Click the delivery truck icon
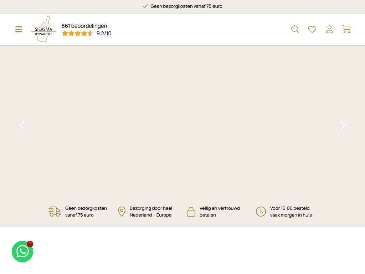 (55, 212)
